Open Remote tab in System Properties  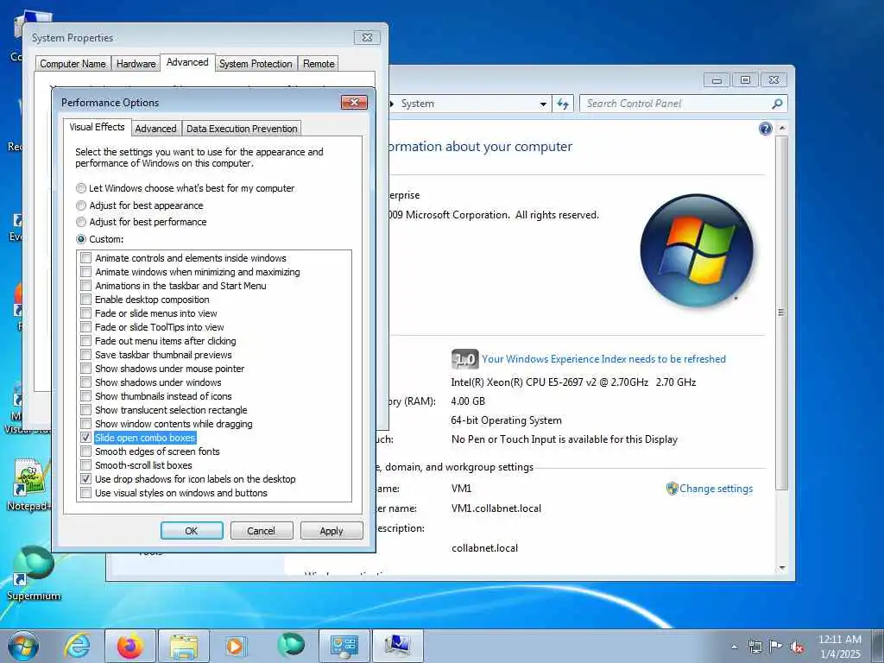pos(319,64)
